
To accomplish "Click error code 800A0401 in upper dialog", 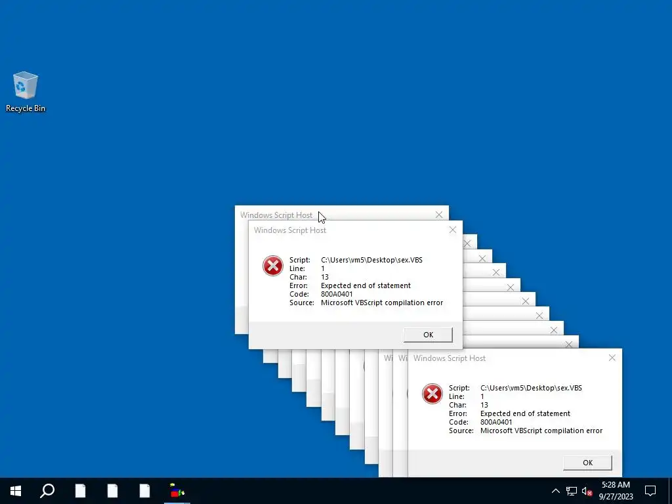I will click(x=337, y=294).
